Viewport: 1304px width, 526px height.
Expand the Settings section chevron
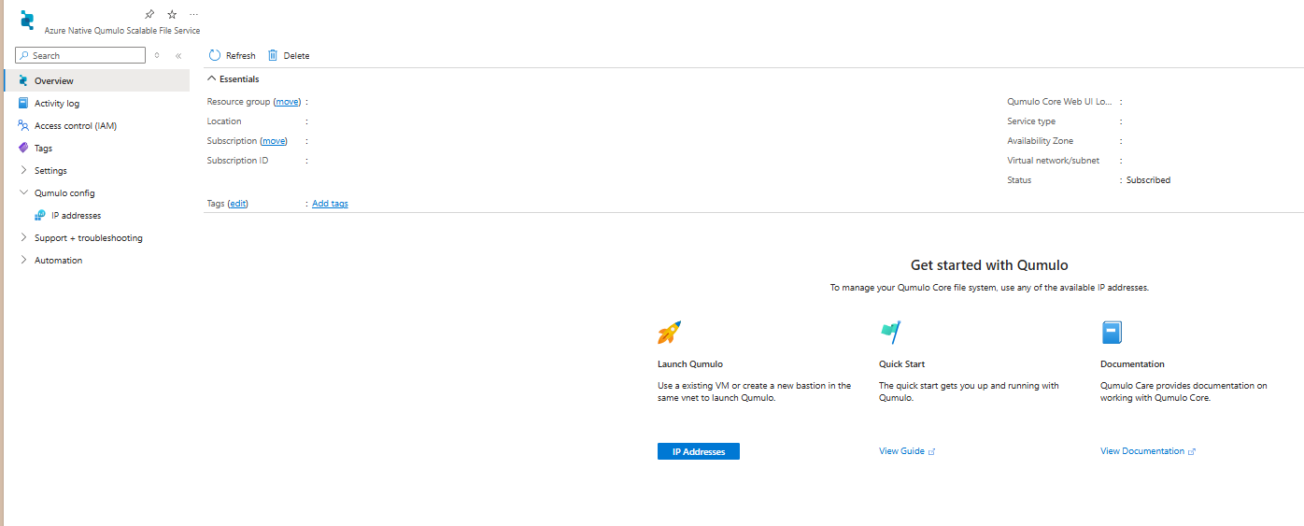[23, 170]
